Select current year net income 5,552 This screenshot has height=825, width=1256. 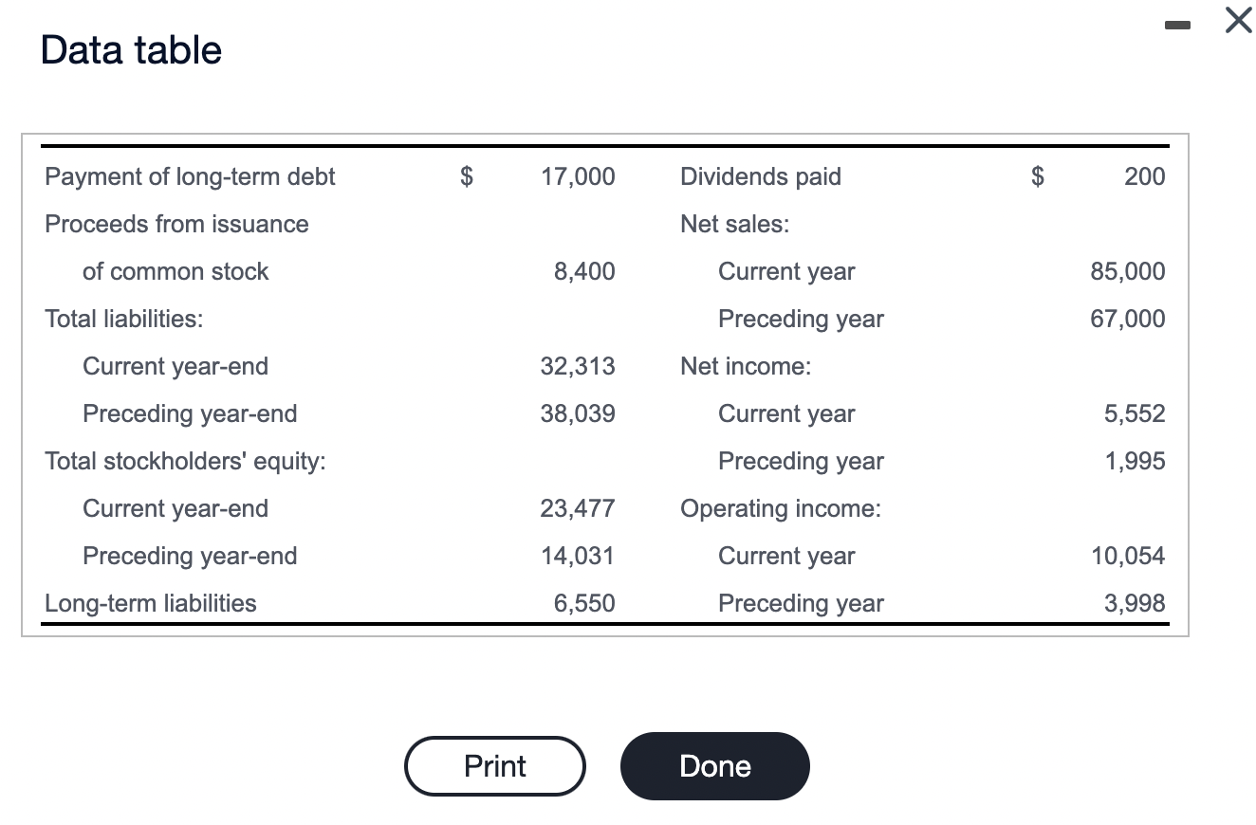pos(1139,413)
